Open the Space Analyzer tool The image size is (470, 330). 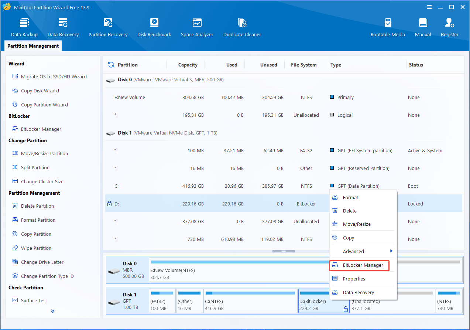[197, 27]
